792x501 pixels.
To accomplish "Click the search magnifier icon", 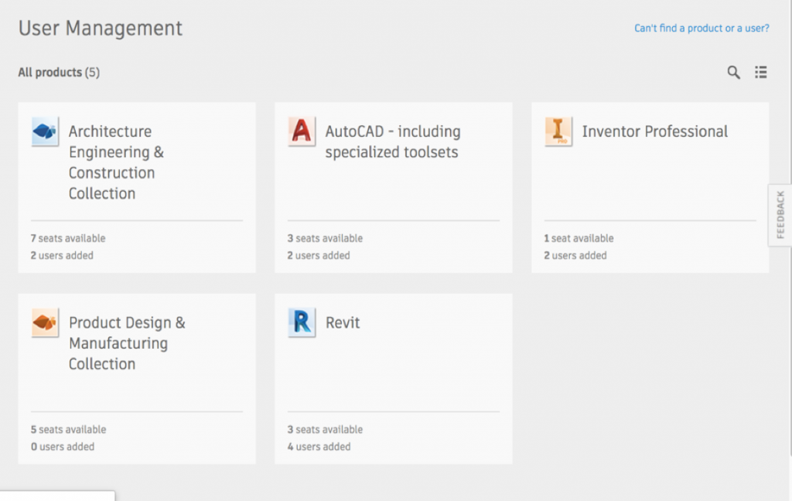I will pos(733,72).
